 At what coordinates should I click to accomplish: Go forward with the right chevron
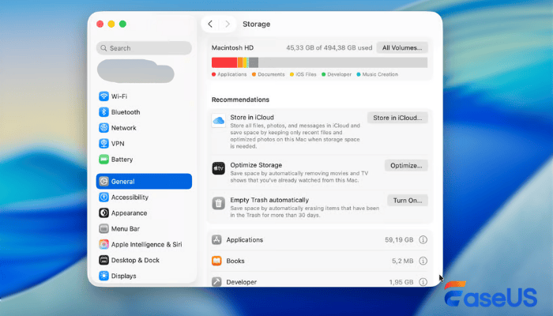point(228,24)
